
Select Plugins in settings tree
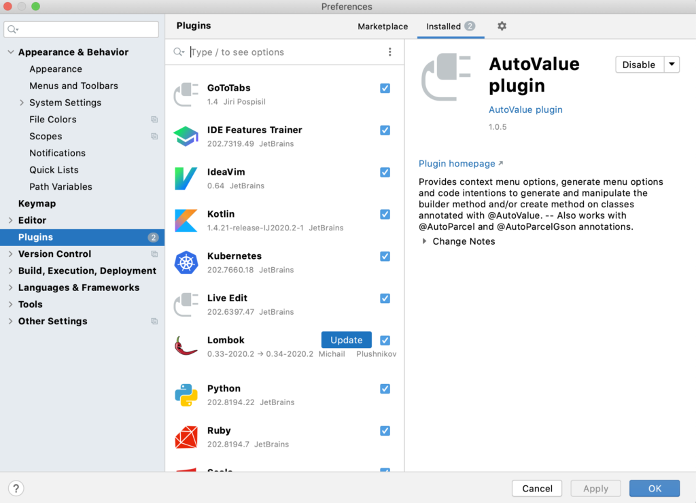tap(82, 237)
